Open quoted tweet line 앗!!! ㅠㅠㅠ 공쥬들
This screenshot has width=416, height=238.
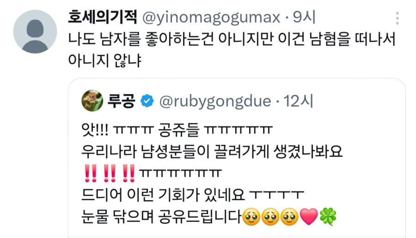point(177,130)
